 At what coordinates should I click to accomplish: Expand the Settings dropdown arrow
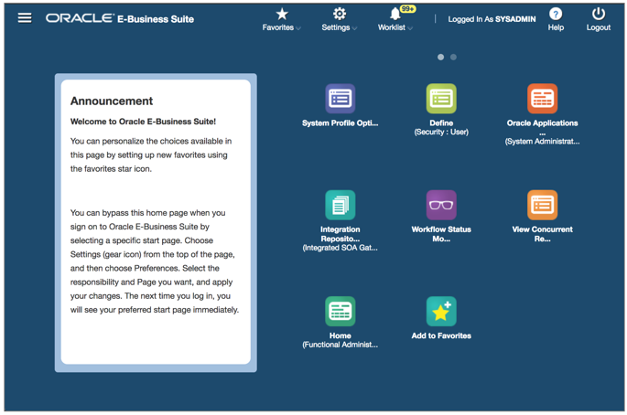point(356,28)
